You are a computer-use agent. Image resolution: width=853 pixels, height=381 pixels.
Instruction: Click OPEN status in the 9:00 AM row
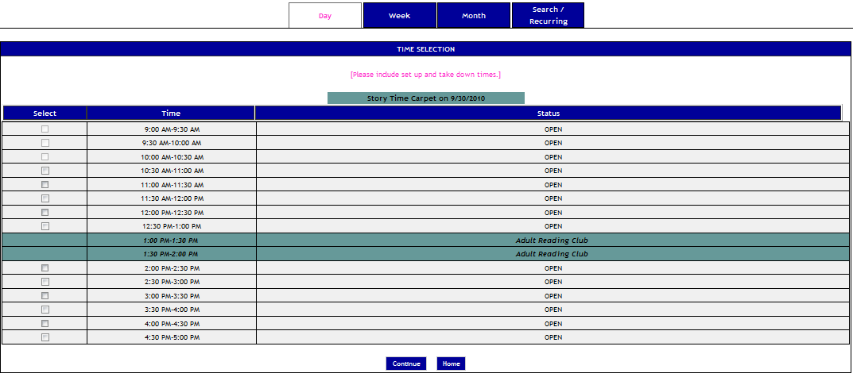[553, 129]
